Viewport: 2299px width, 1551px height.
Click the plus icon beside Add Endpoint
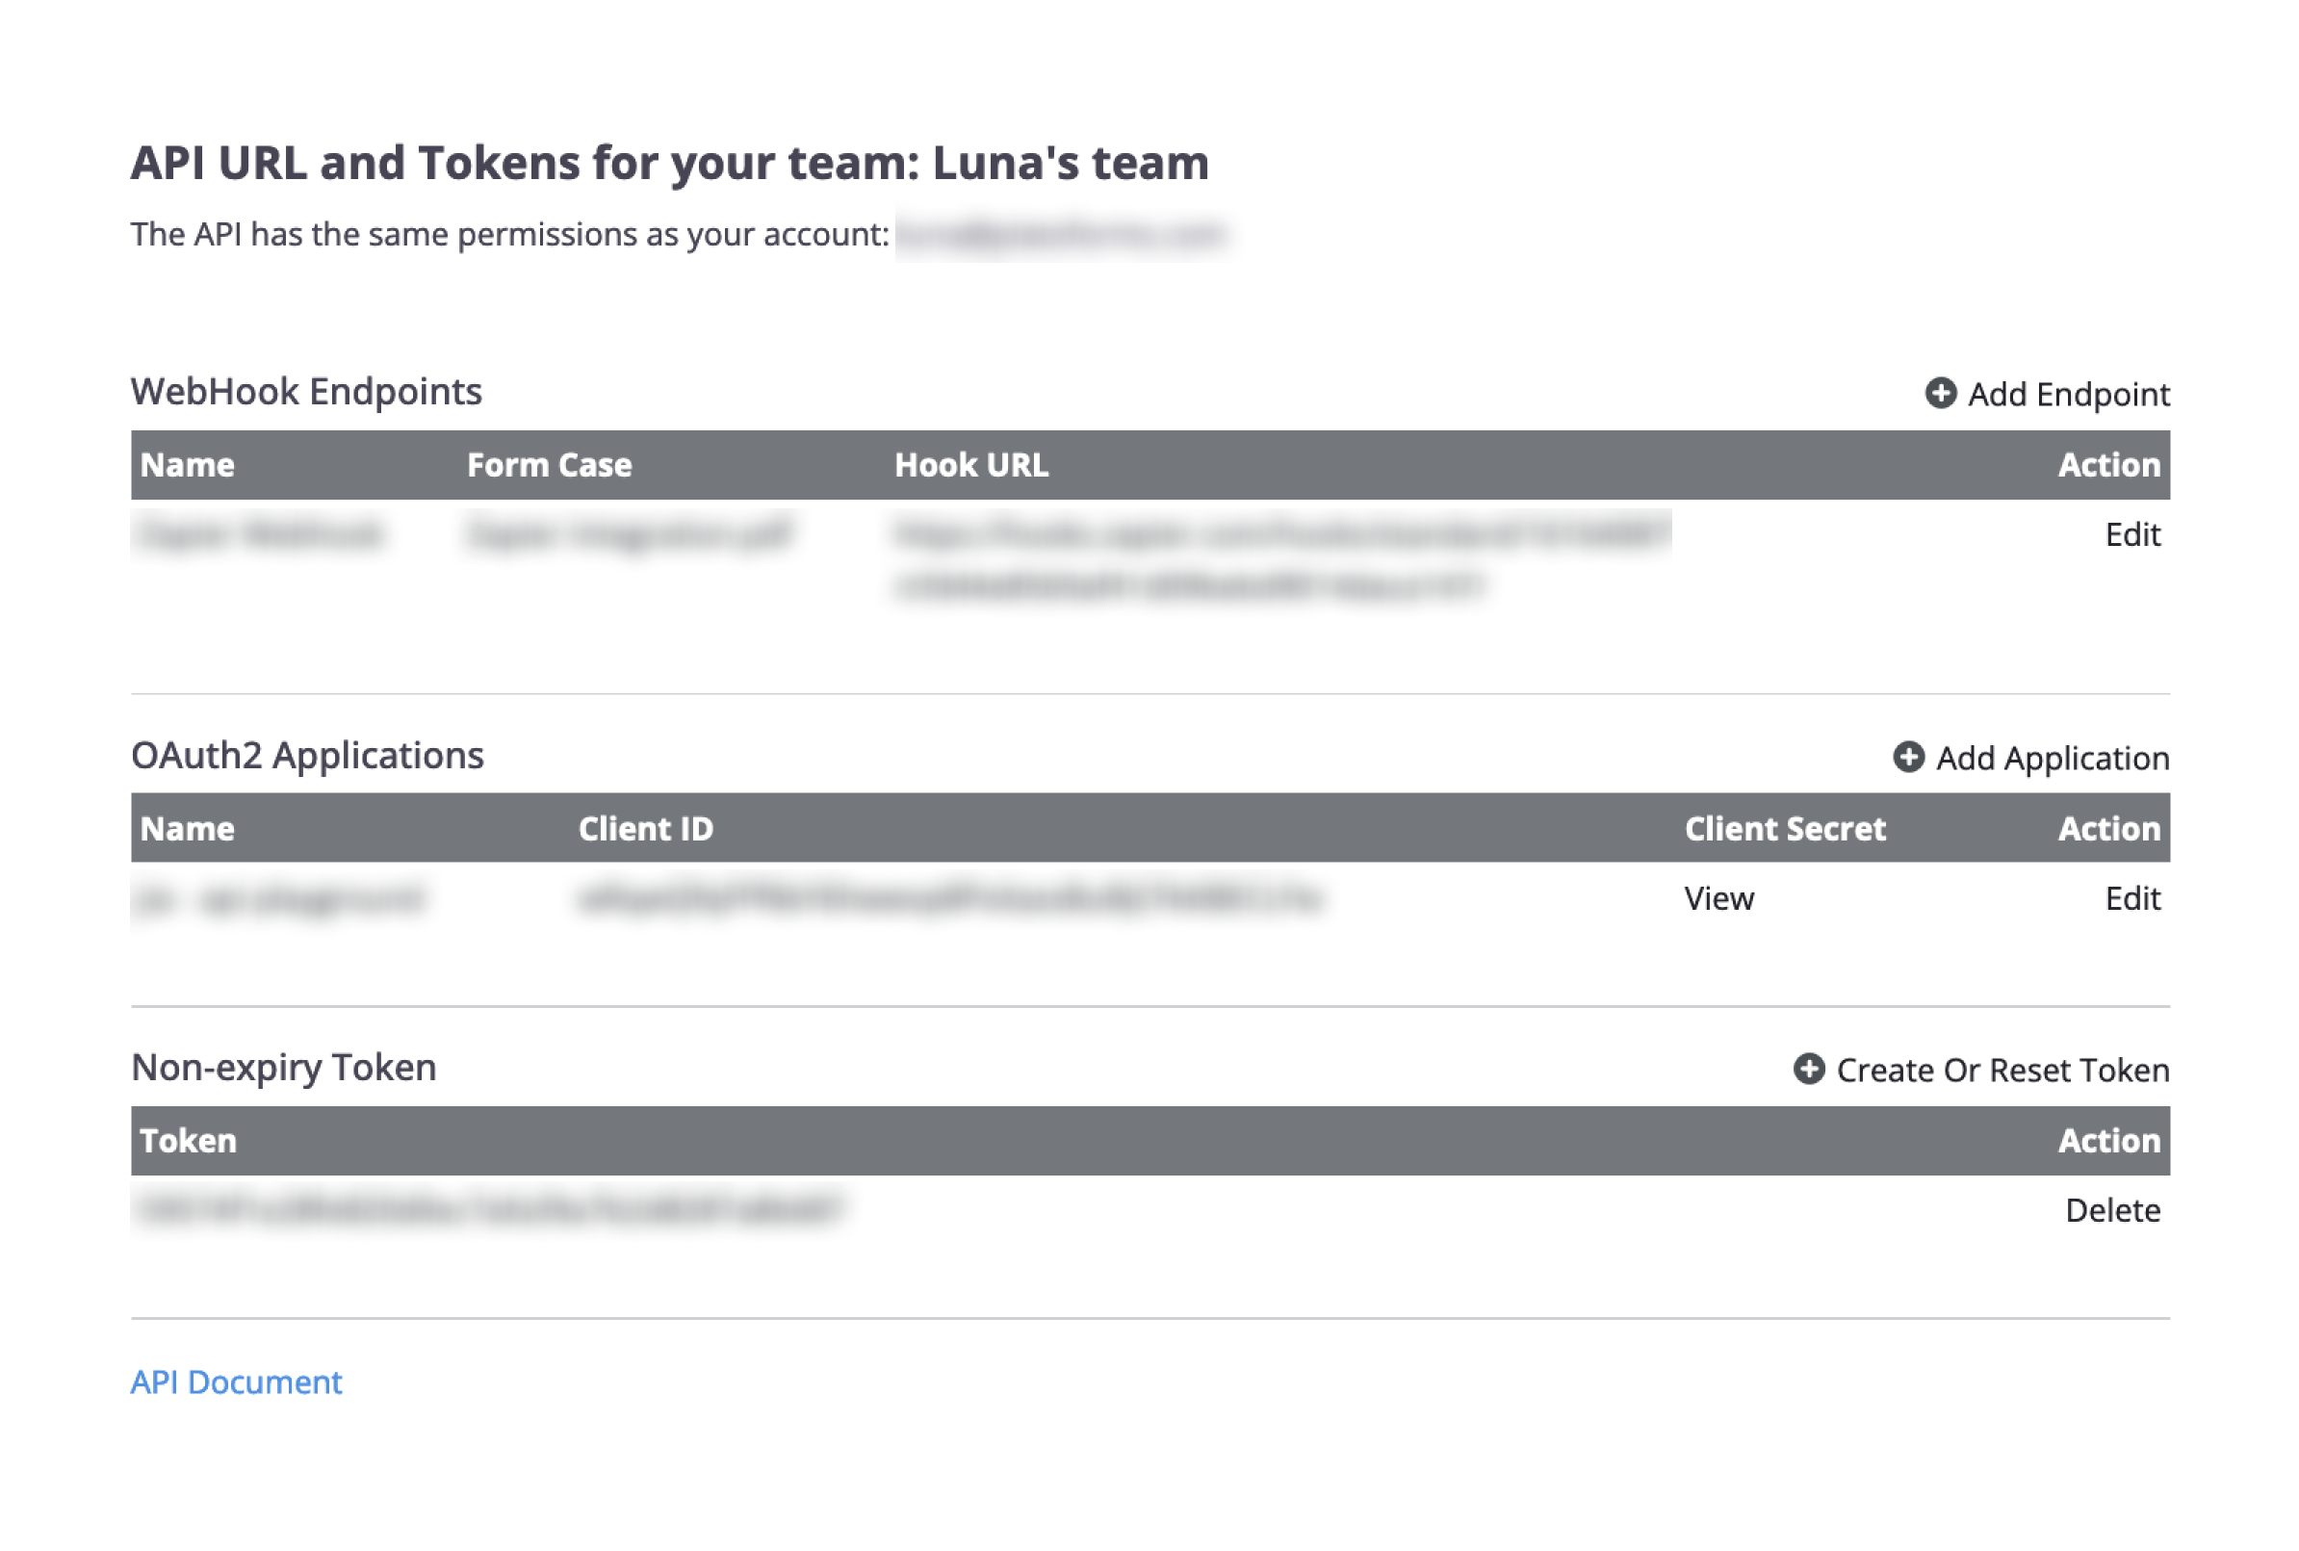[1939, 393]
